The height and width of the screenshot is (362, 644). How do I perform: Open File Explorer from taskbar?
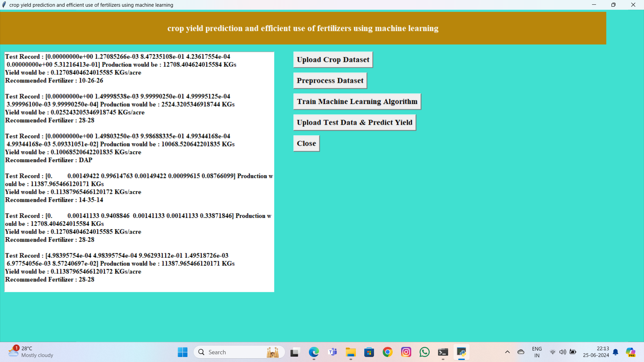click(x=351, y=352)
